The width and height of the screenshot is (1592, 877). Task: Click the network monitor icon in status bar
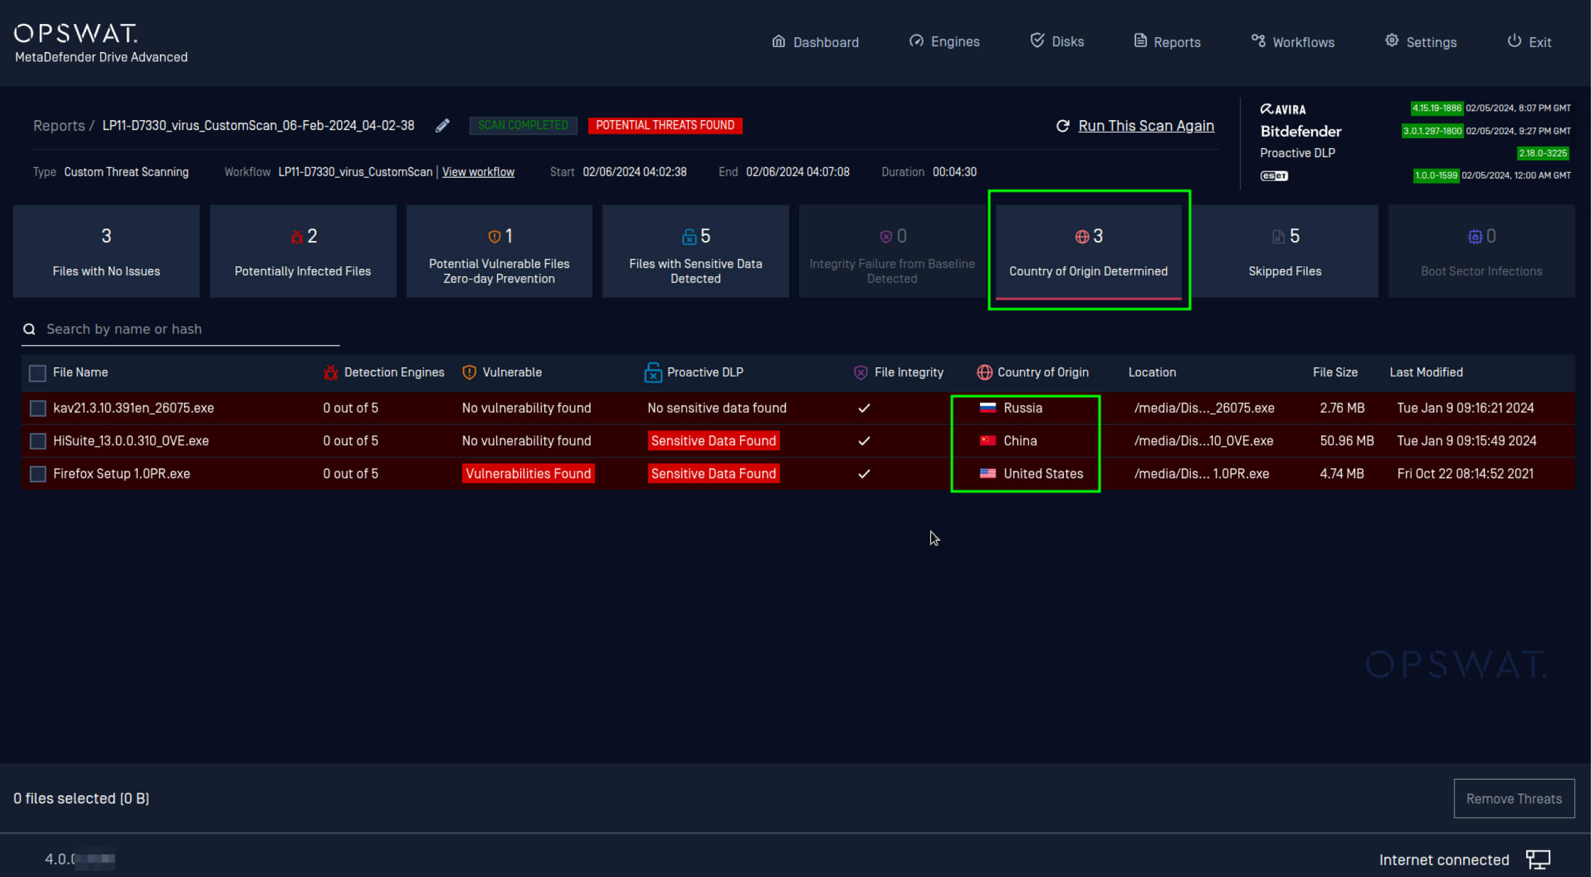click(x=1537, y=860)
